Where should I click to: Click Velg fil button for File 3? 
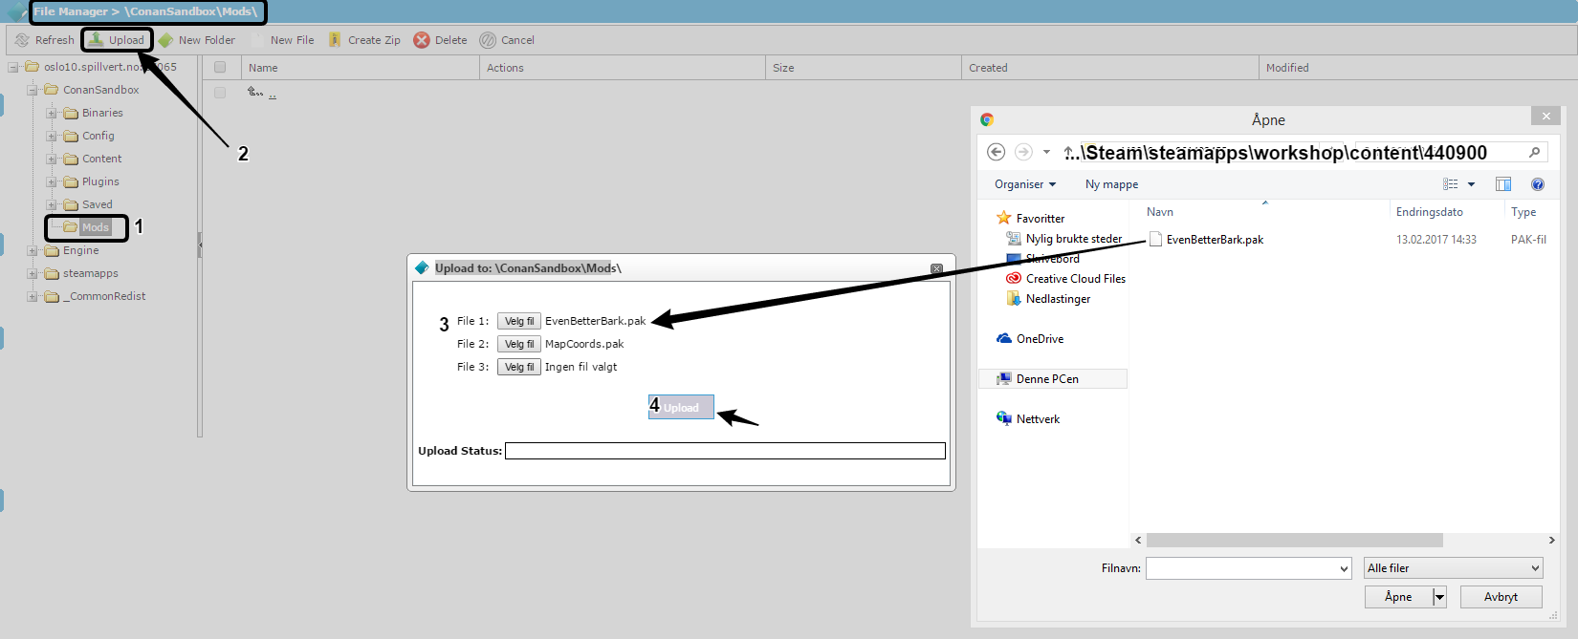pyautogui.click(x=519, y=367)
